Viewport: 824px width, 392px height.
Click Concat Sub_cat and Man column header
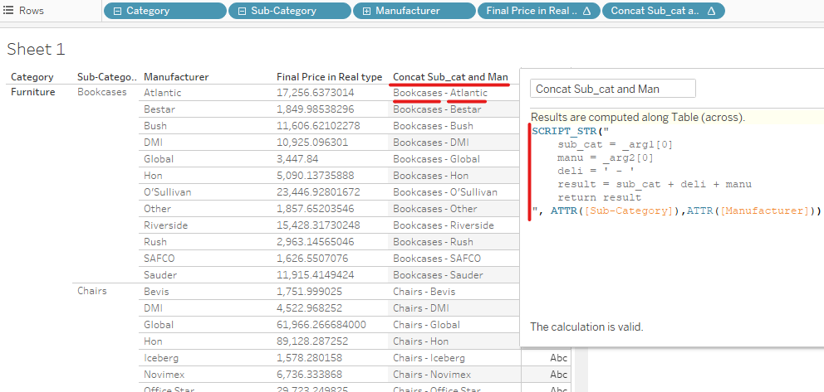(450, 77)
